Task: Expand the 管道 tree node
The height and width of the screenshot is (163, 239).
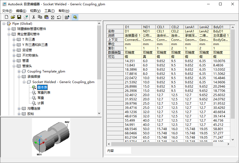Action: [14, 61]
